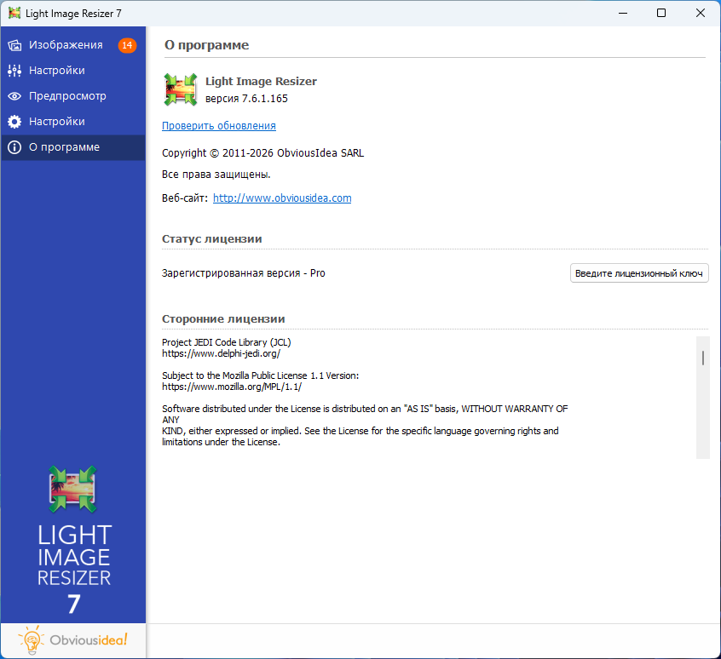
Task: Maximize the Light Image Resizer window
Action: coord(661,13)
